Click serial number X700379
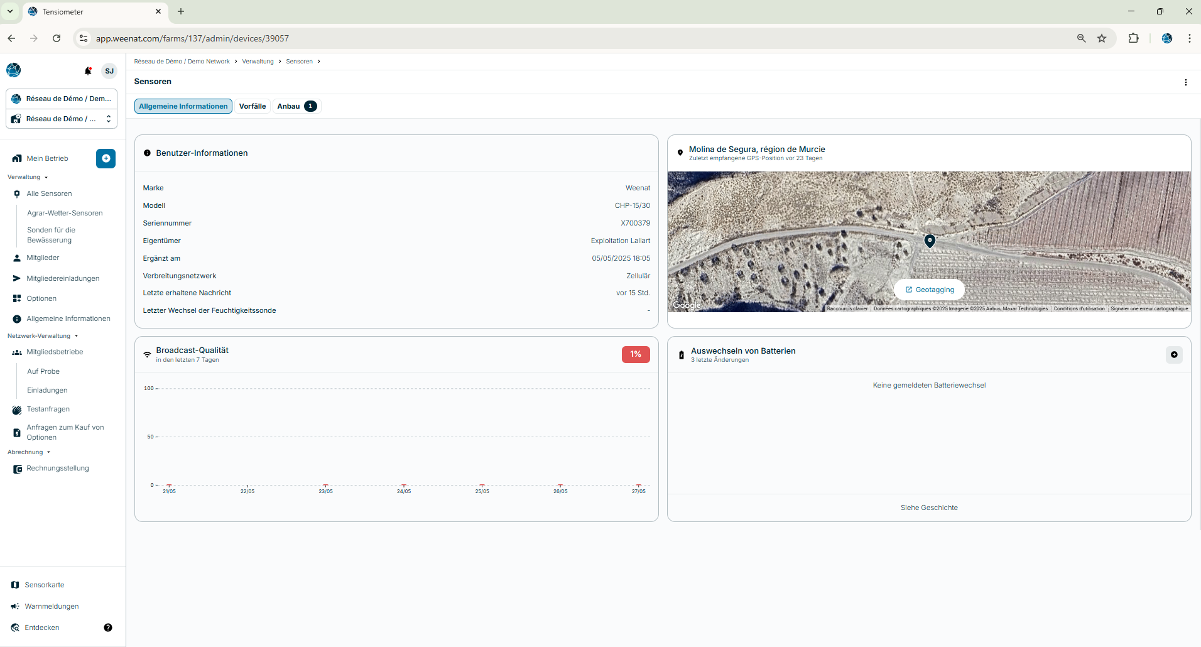Image resolution: width=1201 pixels, height=647 pixels. point(635,223)
